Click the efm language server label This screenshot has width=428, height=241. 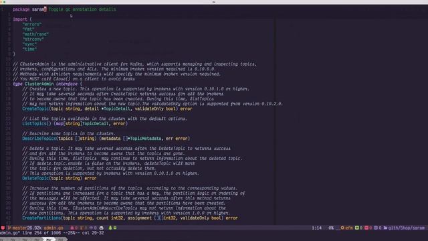[x=349, y=228]
